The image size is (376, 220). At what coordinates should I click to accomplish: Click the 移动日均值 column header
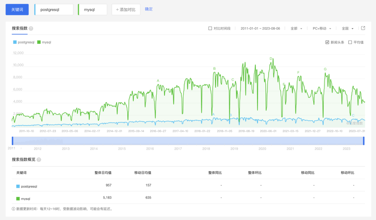[x=143, y=173]
